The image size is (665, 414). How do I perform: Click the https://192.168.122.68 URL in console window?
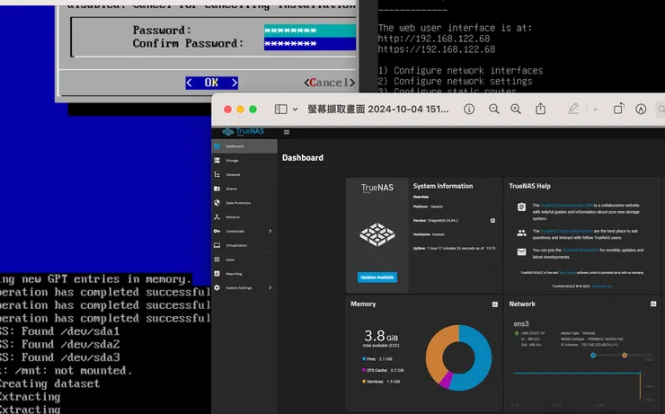pyautogui.click(x=437, y=49)
